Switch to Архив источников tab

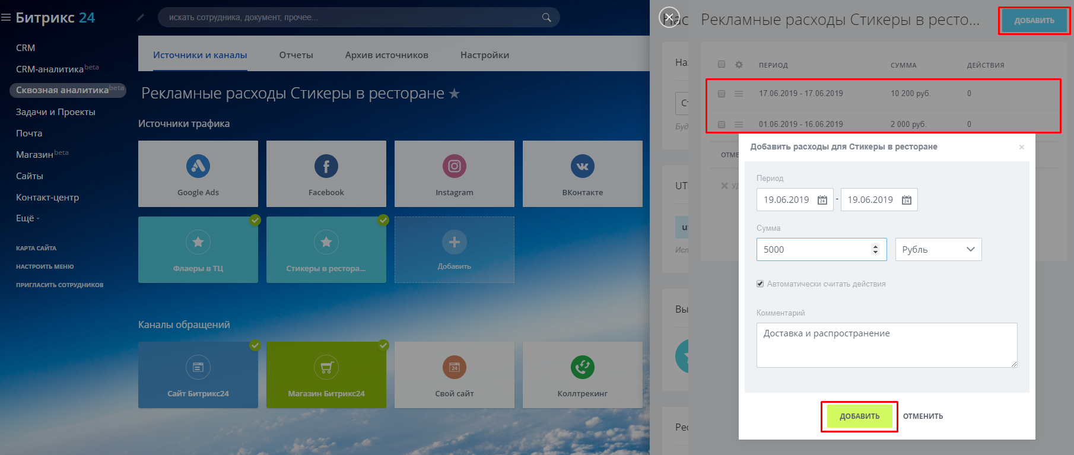pyautogui.click(x=387, y=55)
